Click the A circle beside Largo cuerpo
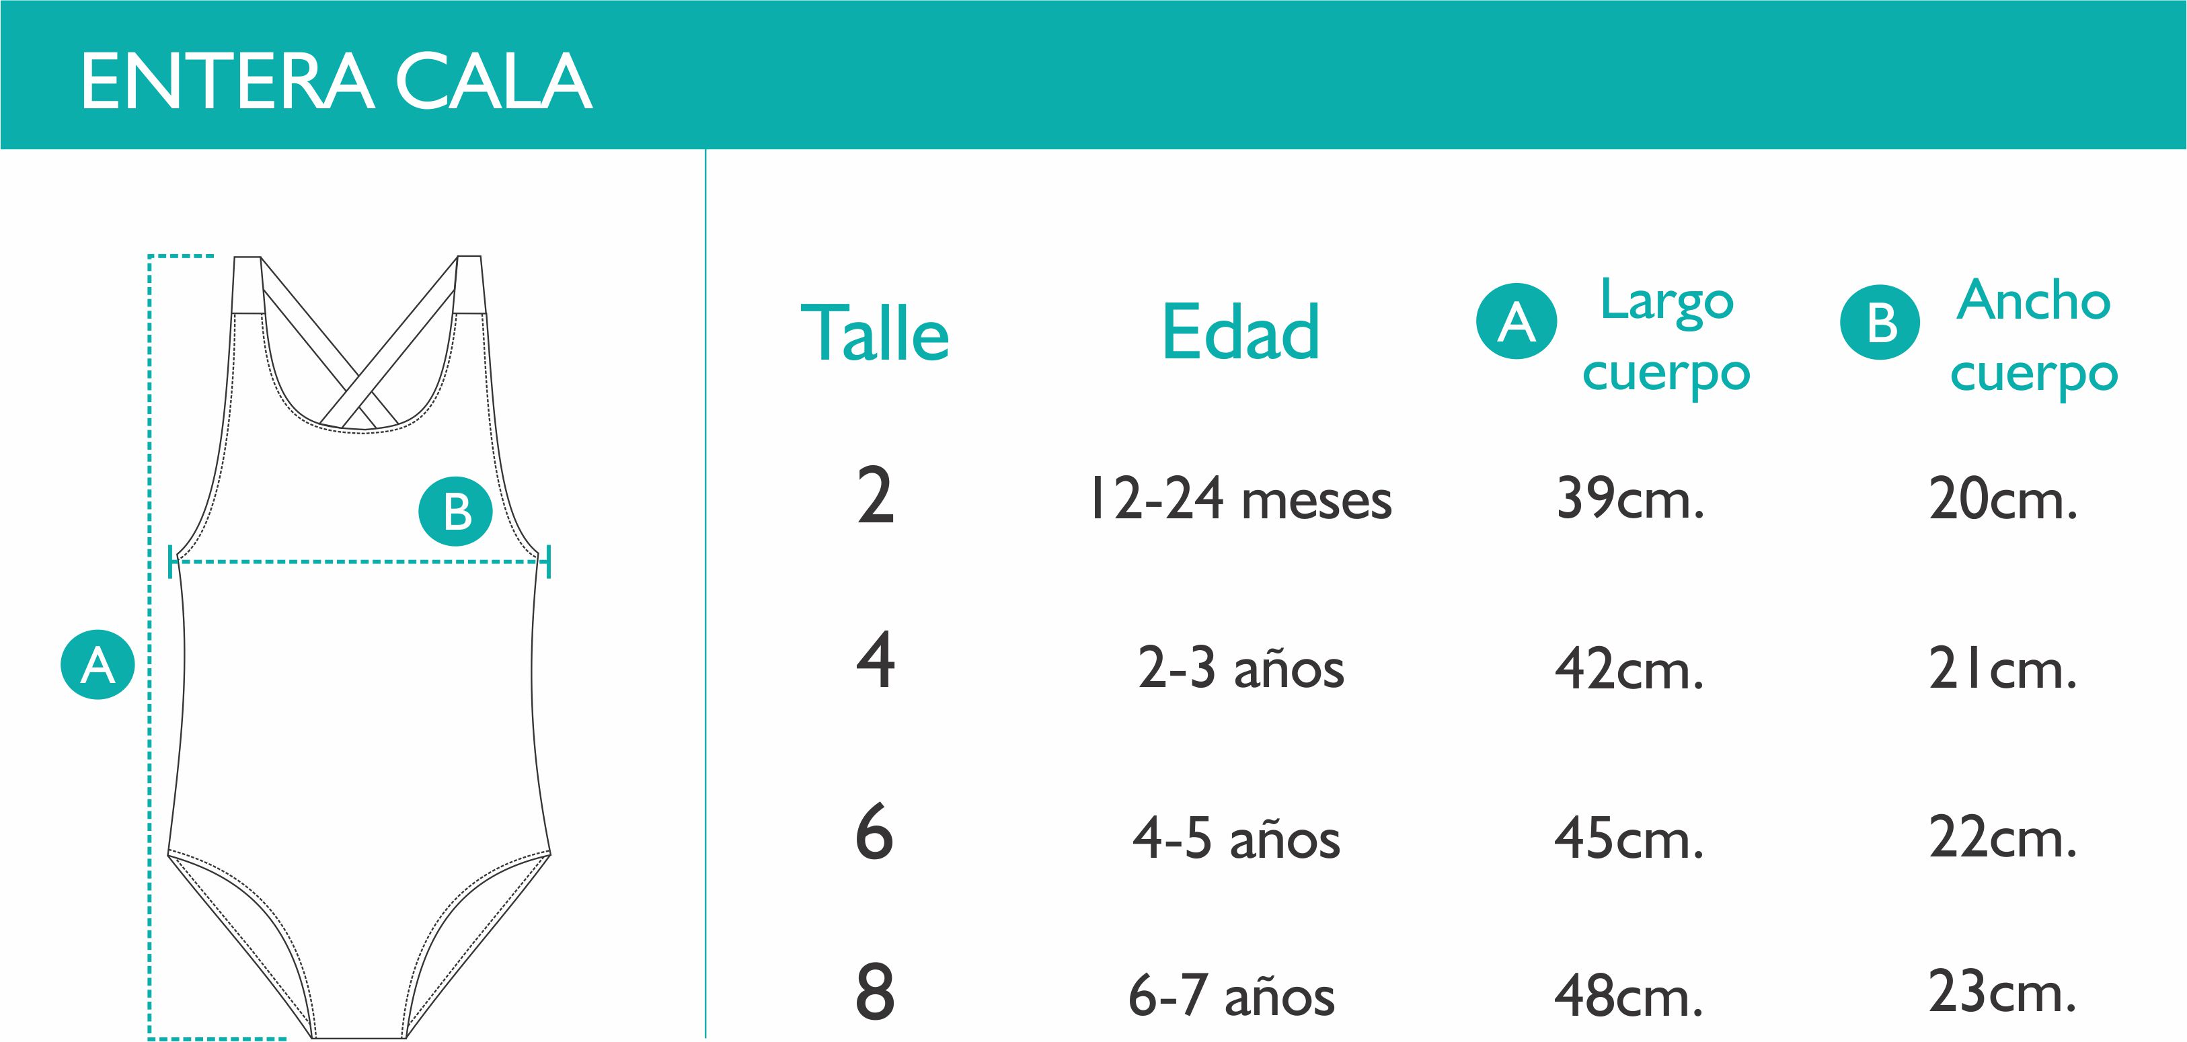2187x1042 pixels. [1517, 321]
